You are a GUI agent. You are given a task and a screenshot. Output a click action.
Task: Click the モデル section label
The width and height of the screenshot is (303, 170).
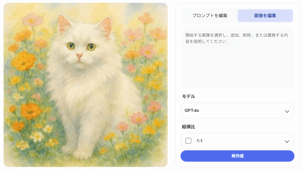188,96
